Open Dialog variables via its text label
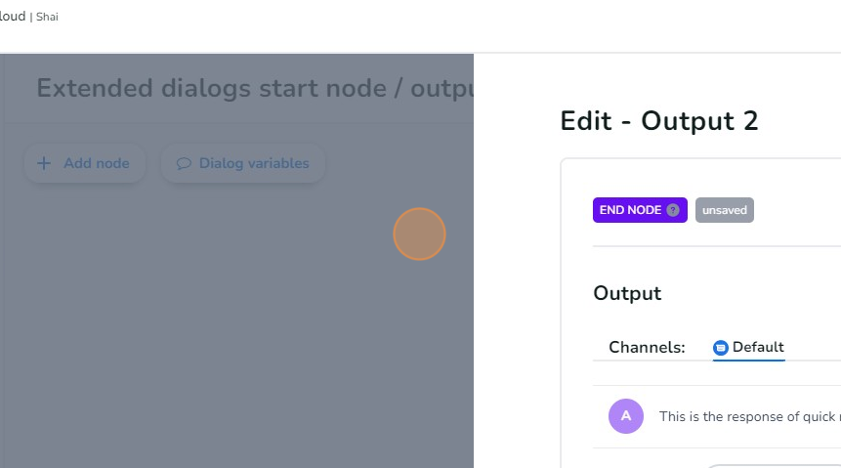The width and height of the screenshot is (841, 468). tap(254, 163)
